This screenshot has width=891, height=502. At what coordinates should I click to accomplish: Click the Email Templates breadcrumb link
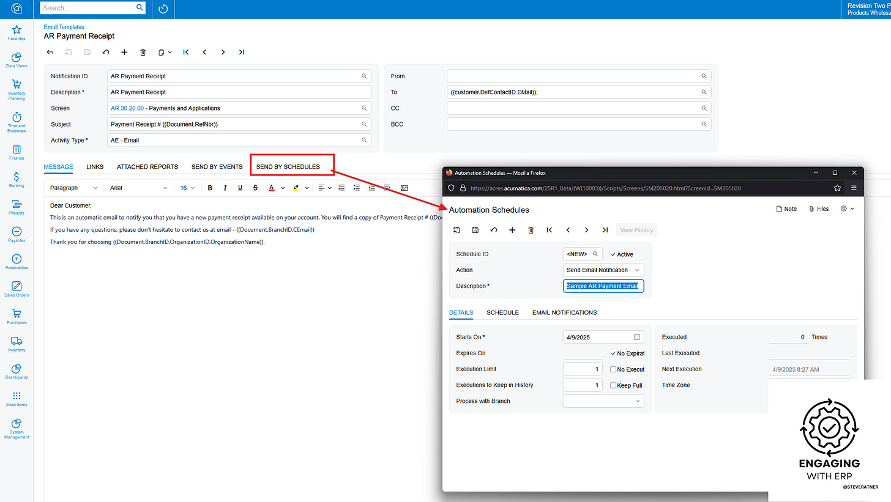(x=64, y=27)
